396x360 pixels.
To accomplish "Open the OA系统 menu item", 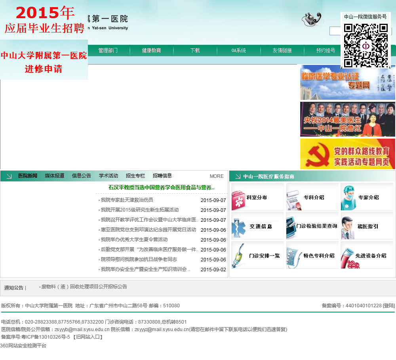I will (x=239, y=51).
